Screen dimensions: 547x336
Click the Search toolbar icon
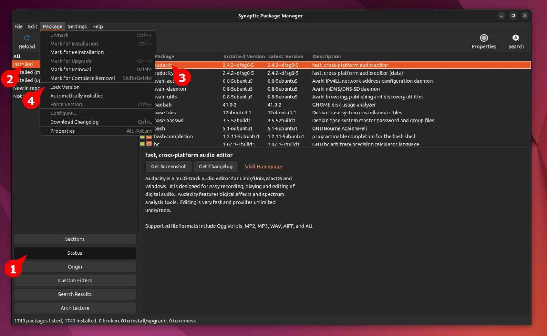pyautogui.click(x=516, y=38)
